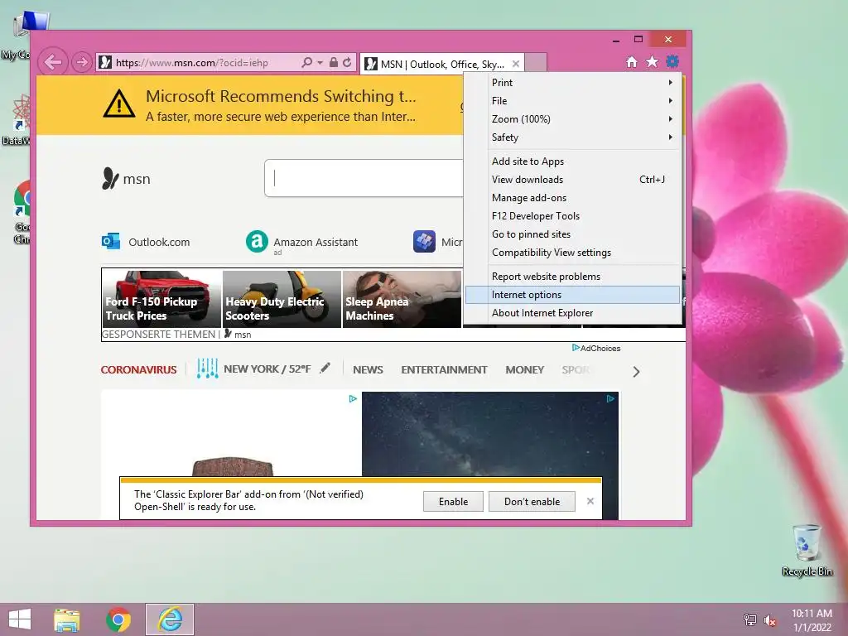This screenshot has height=636, width=848.
Task: Open the ENTERTAINMENT category
Action: click(x=444, y=370)
